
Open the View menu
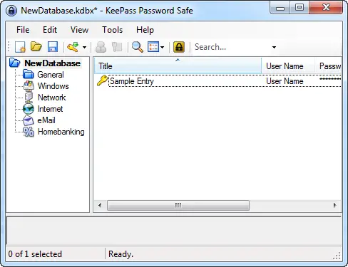[79, 30]
